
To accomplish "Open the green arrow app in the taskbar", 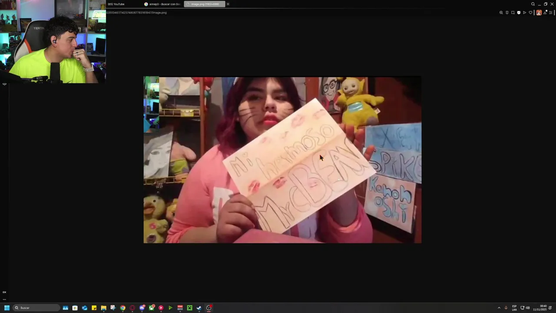I will 171,308.
